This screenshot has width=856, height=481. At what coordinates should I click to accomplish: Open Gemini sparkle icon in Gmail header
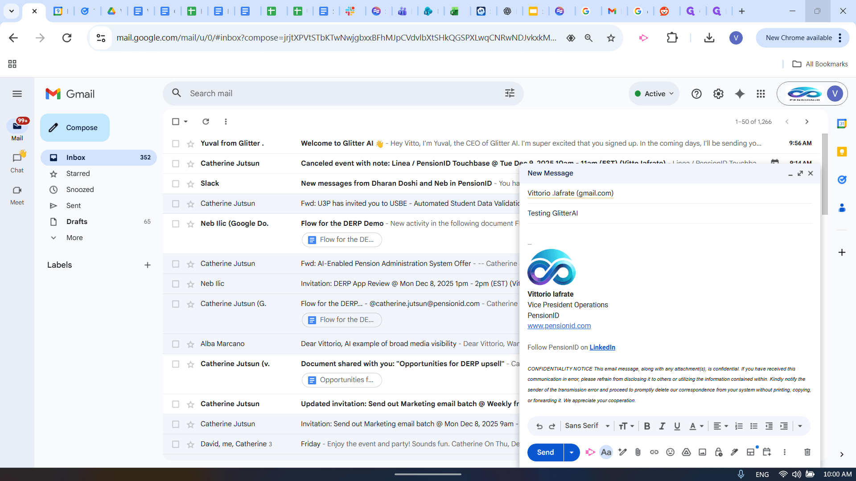click(740, 94)
